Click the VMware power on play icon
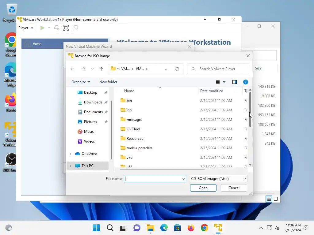 (x=42, y=28)
